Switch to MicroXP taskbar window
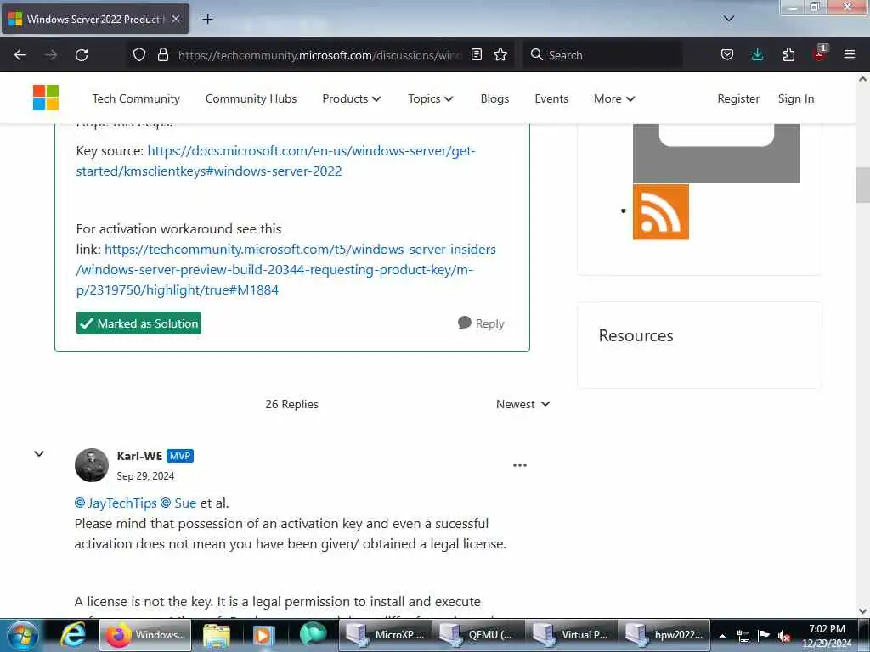This screenshot has height=652, width=870. click(x=385, y=635)
